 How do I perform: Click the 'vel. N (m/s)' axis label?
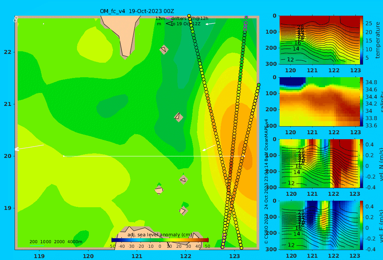(x=381, y=164)
